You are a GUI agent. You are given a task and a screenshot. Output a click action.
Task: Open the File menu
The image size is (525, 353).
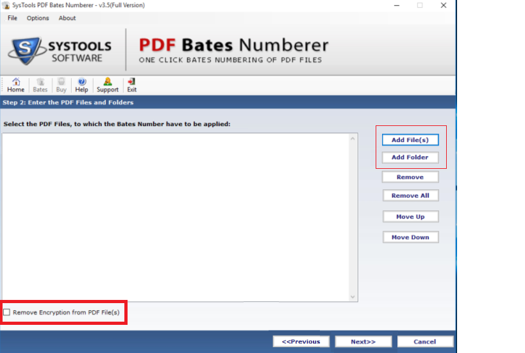point(12,18)
